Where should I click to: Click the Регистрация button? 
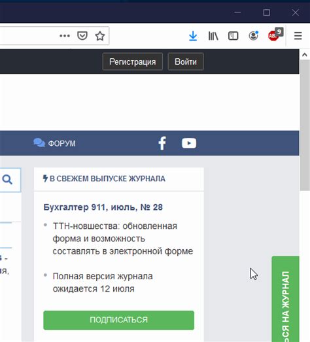pyautogui.click(x=133, y=61)
